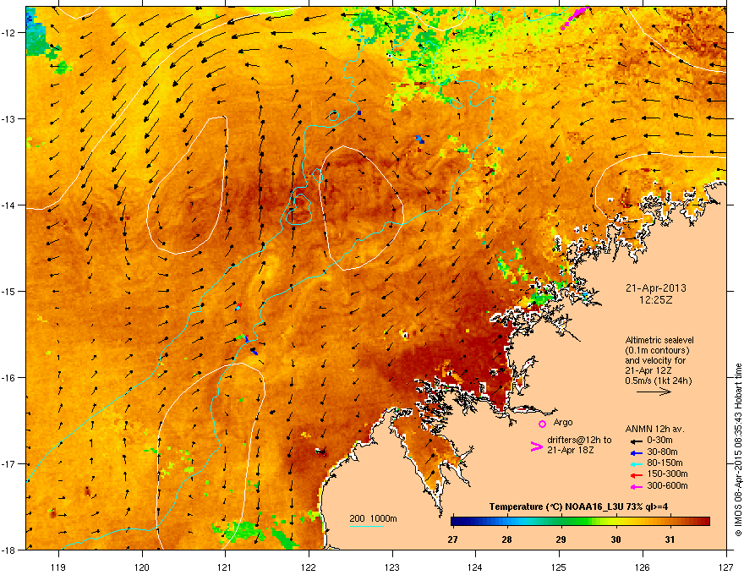744x575 pixels.
Task: Click longitude axis label 125
Action: (559, 567)
